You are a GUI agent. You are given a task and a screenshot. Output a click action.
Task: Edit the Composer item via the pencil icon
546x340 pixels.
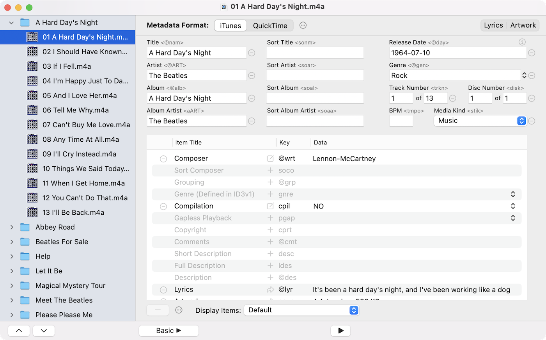pos(270,158)
